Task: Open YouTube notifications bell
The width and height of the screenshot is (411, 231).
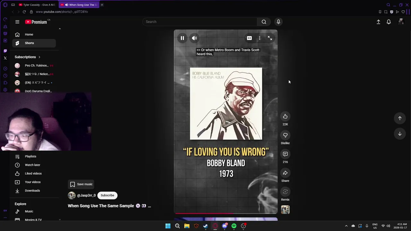Action: coord(389,22)
